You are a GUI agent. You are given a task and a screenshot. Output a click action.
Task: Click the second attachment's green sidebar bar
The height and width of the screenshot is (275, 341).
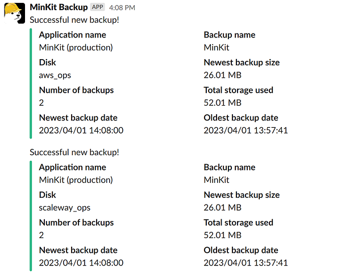(x=31, y=216)
